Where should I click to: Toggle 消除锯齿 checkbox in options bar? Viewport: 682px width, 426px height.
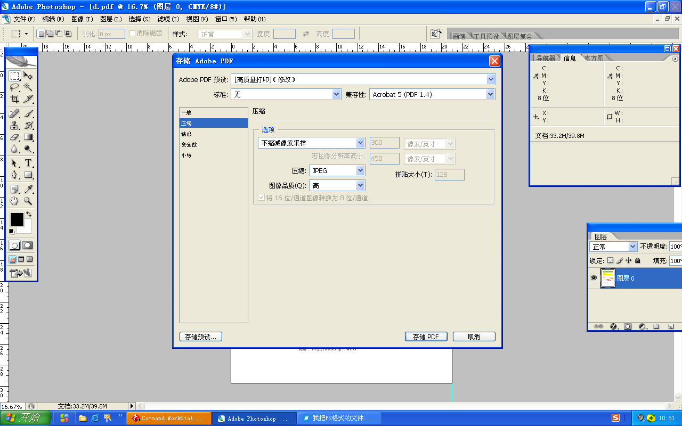click(x=133, y=34)
